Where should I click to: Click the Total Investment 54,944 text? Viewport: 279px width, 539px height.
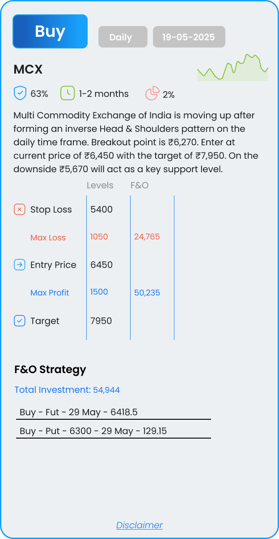pyautogui.click(x=67, y=390)
